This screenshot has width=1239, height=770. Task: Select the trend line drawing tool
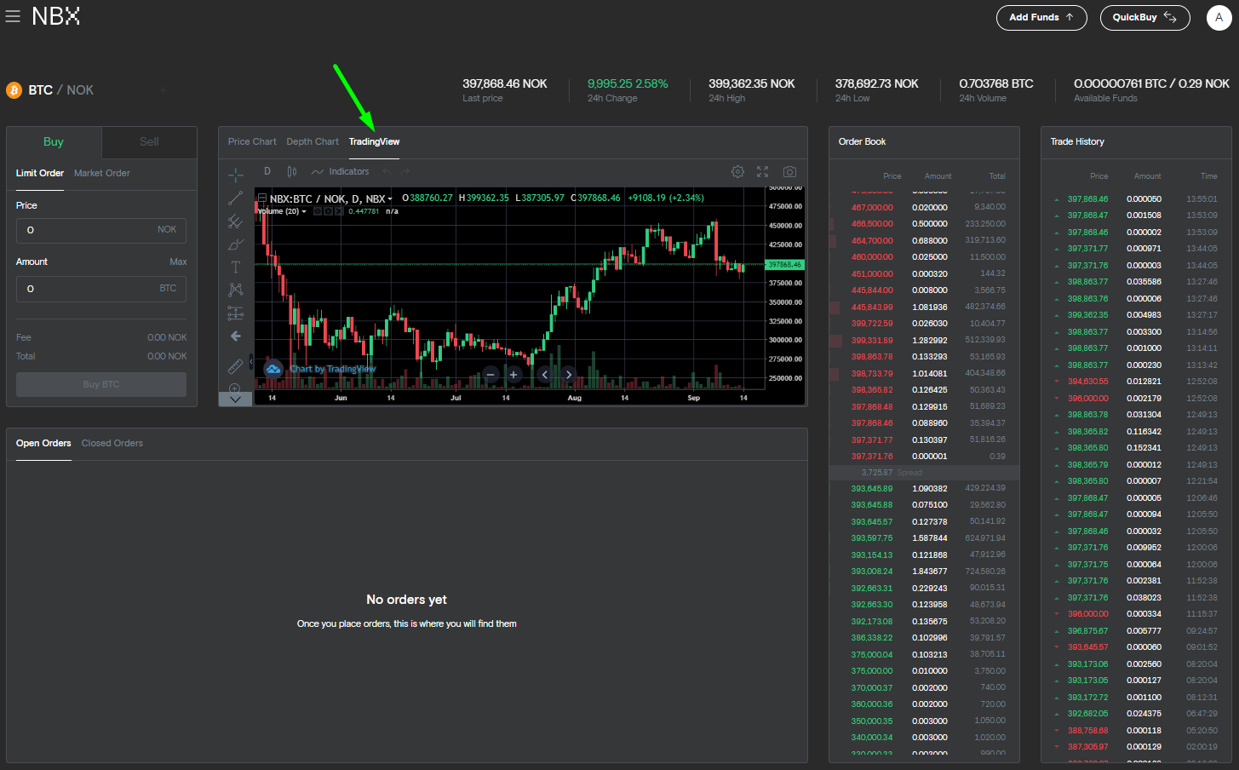236,198
